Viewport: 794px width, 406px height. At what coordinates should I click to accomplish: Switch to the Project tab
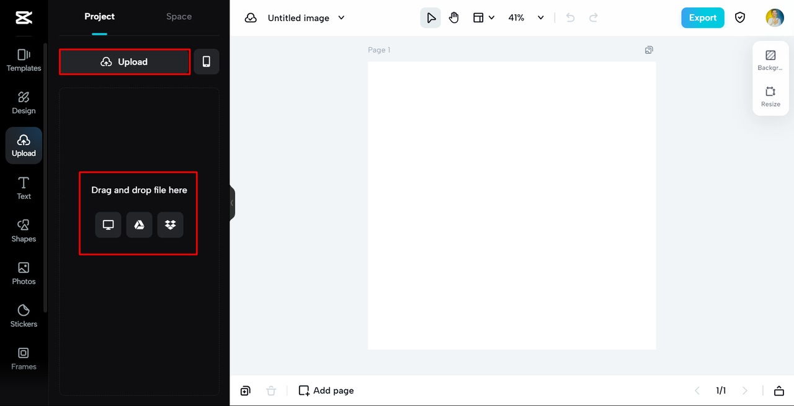99,17
